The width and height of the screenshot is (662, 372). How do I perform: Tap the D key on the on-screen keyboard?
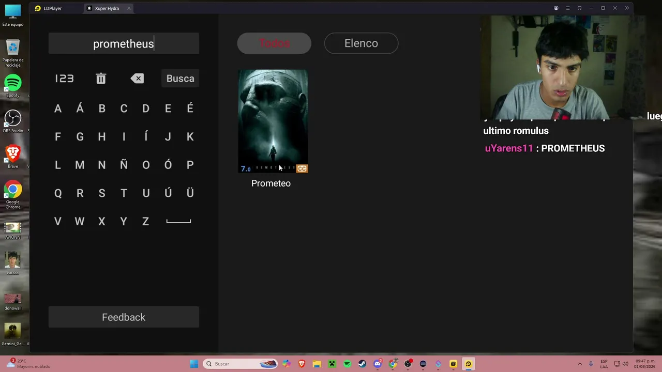pos(146,109)
